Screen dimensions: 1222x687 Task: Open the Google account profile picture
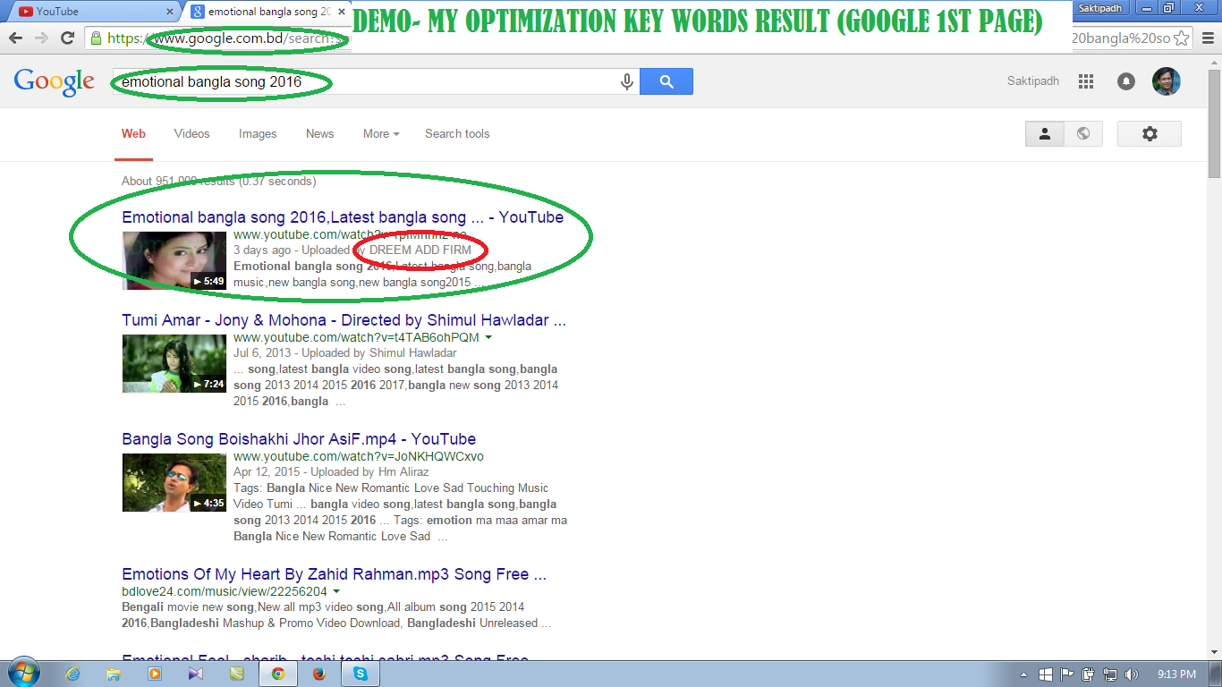click(1167, 81)
